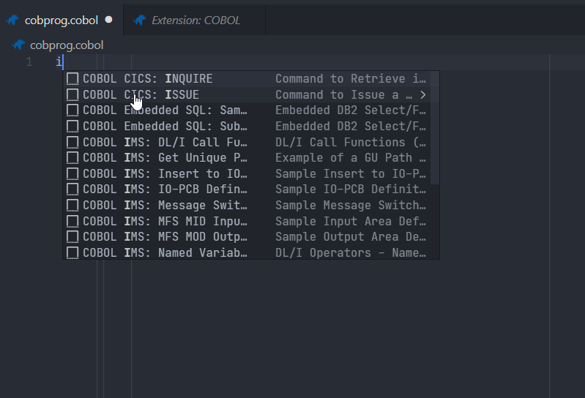Click line number 1 in the gutter
The image size is (585, 398).
(29, 62)
